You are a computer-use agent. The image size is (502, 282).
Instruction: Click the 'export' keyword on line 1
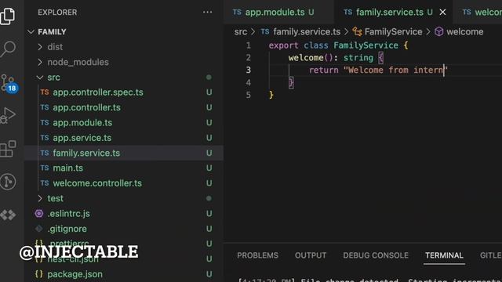click(283, 45)
